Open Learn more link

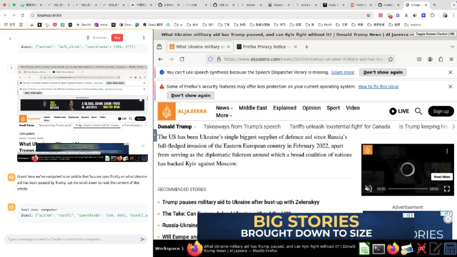click(343, 72)
